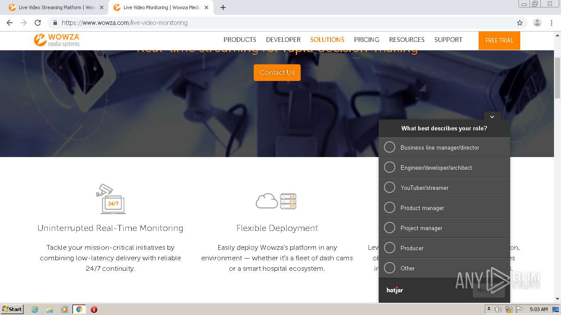Open the Chrome three-dot menu

pyautogui.click(x=551, y=23)
